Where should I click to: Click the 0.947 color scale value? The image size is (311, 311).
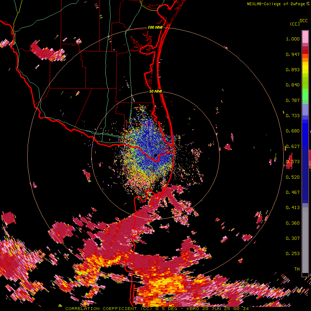click(293, 54)
